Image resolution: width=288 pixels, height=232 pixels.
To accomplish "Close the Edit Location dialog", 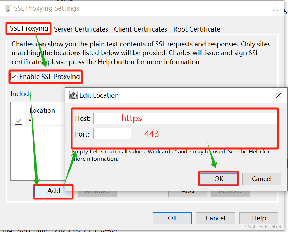I will (x=279, y=95).
